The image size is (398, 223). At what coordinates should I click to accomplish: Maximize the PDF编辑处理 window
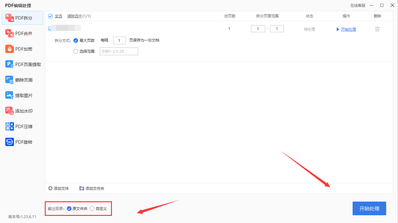pos(382,5)
